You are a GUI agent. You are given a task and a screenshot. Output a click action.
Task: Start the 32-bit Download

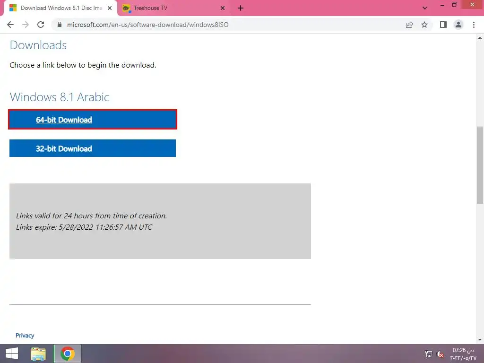tap(93, 148)
